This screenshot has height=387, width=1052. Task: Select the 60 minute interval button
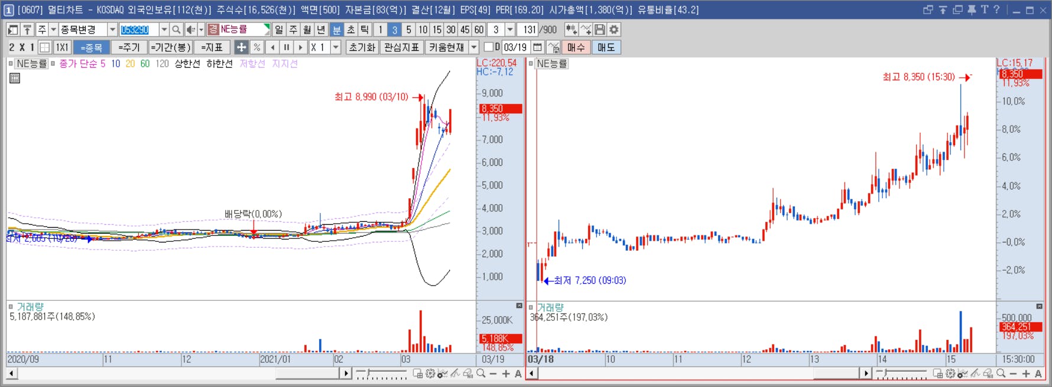[x=479, y=29]
